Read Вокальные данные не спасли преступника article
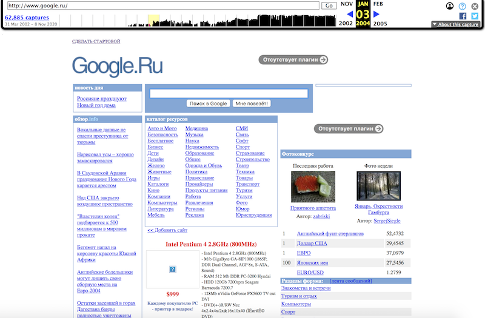This screenshot has width=485, height=318. pyautogui.click(x=102, y=136)
